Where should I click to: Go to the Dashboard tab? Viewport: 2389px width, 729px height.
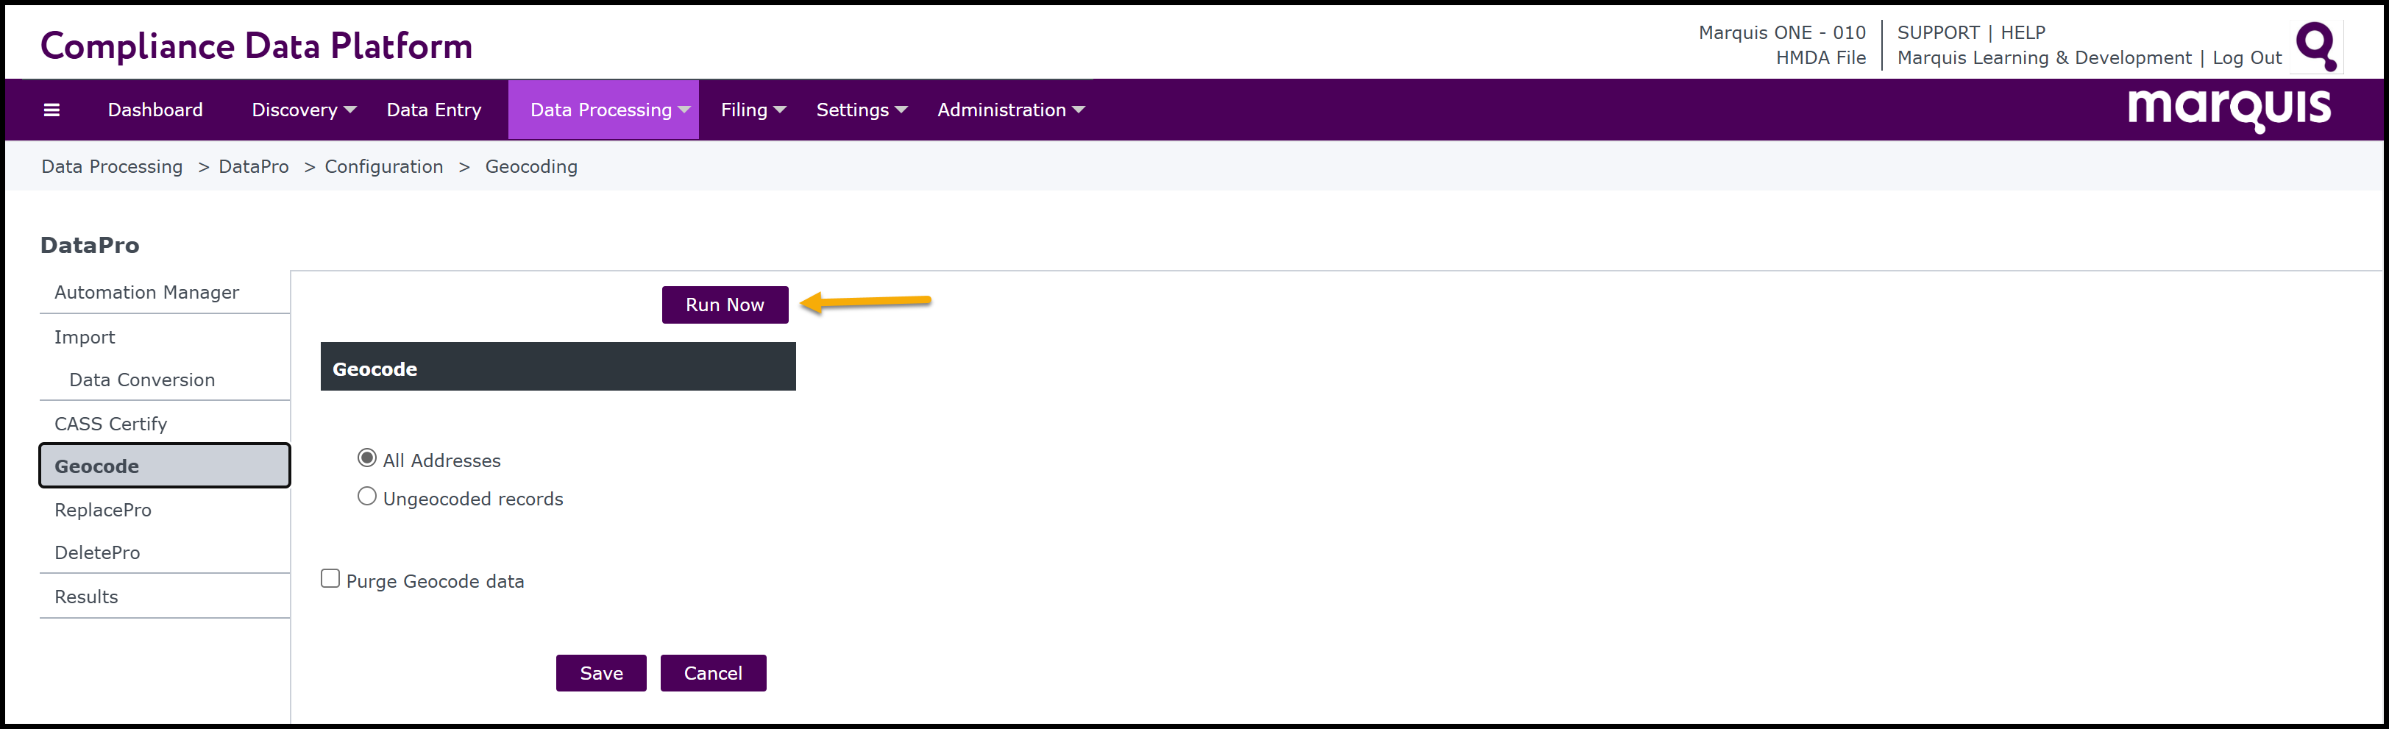tap(155, 110)
